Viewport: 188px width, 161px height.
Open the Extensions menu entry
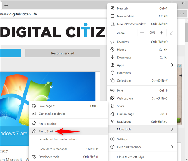[x=142, y=73]
